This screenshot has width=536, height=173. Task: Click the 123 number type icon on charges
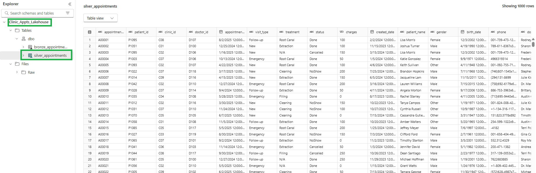(x=341, y=32)
